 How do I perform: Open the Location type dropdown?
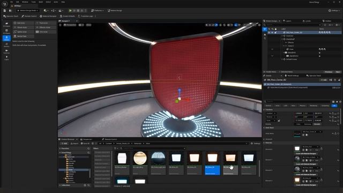(271, 113)
